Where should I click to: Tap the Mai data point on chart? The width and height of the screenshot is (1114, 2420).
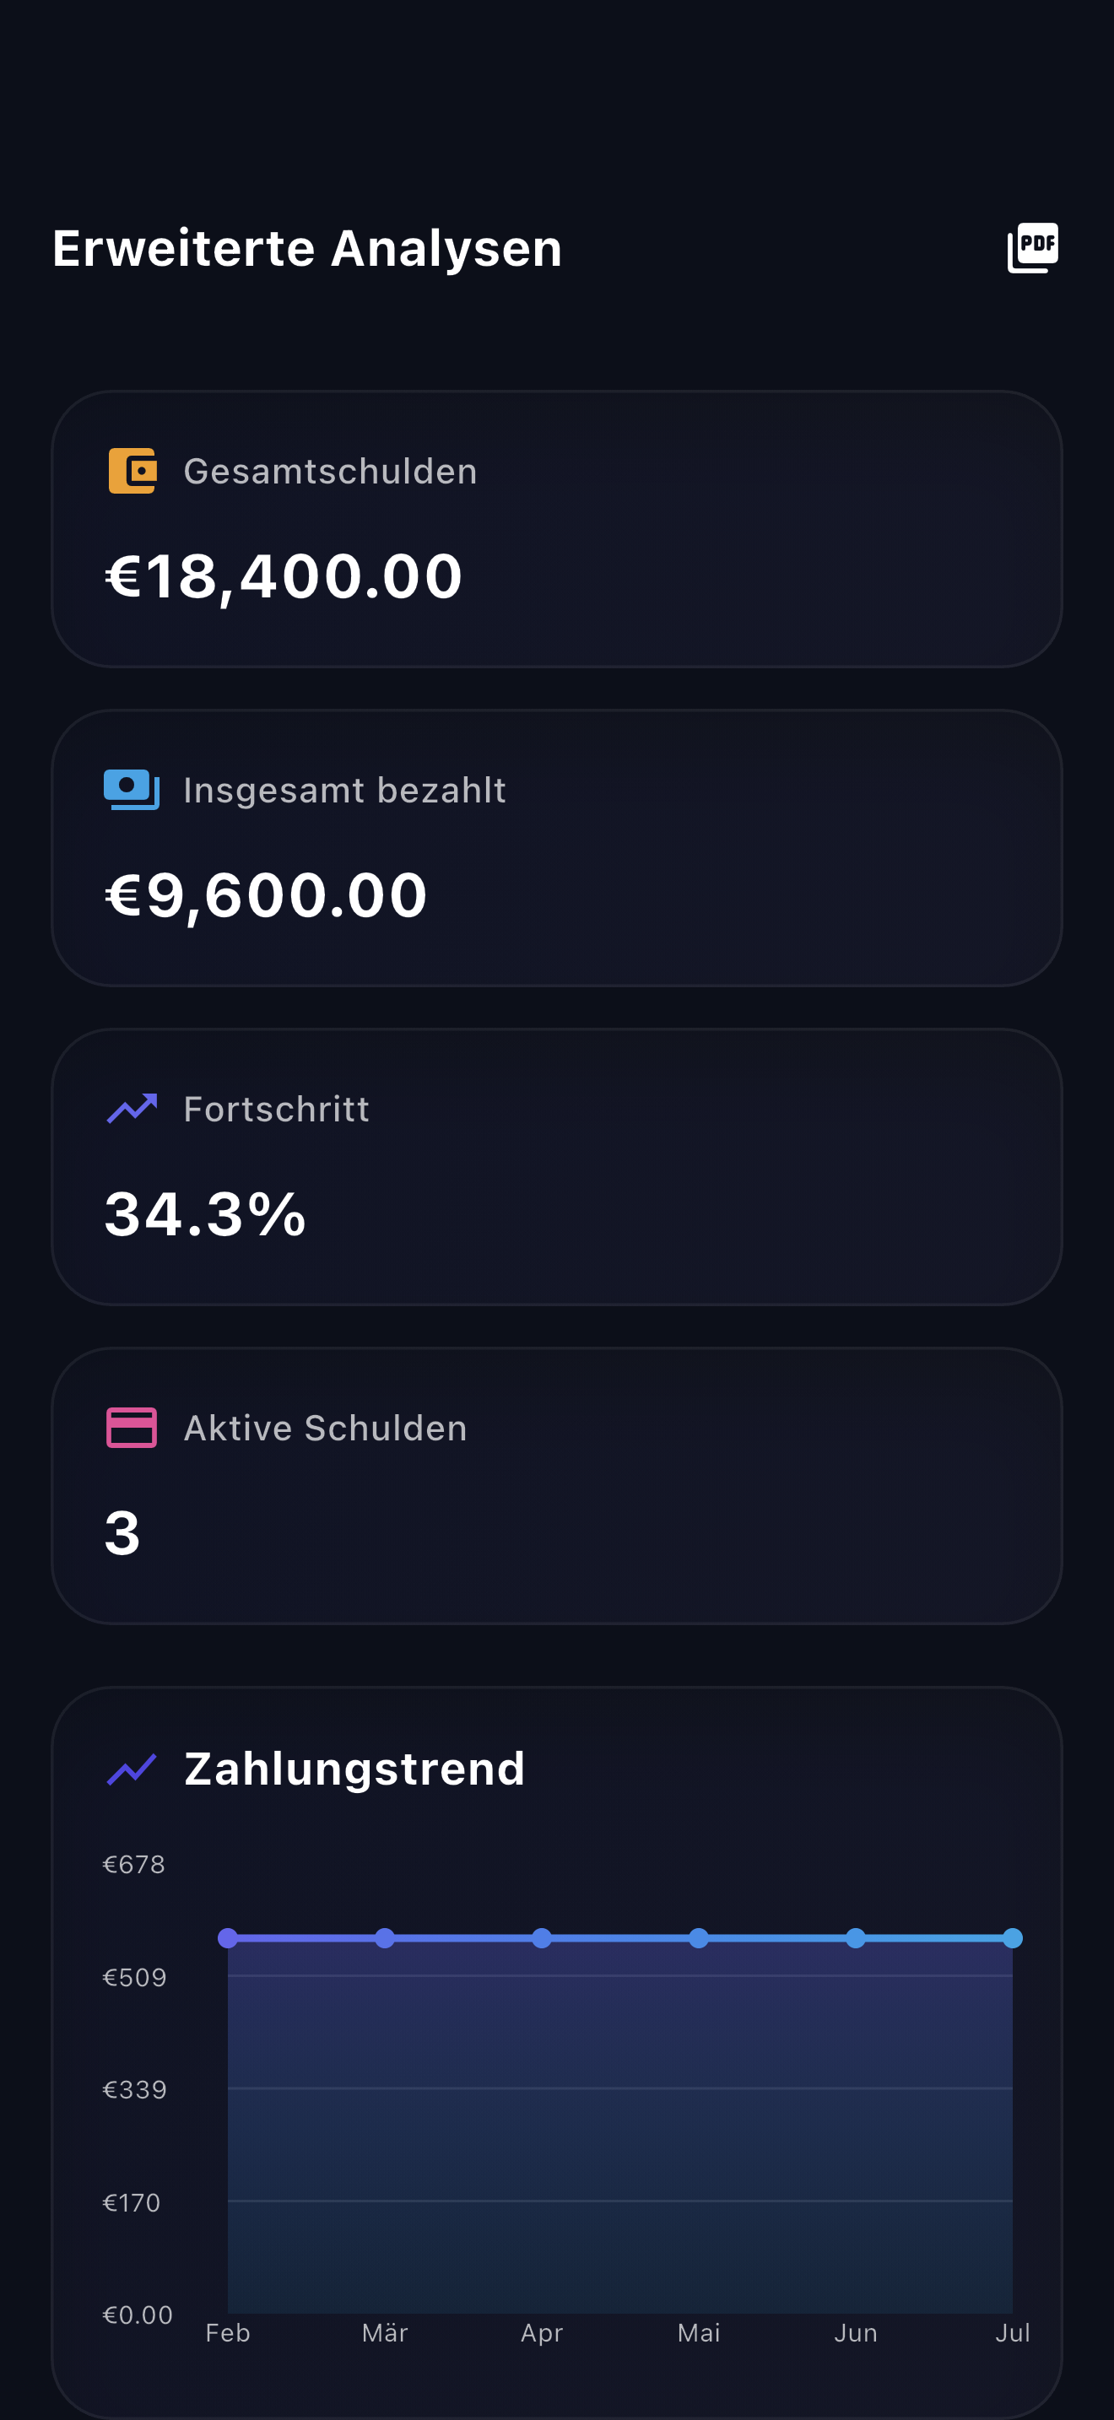pyautogui.click(x=699, y=1937)
